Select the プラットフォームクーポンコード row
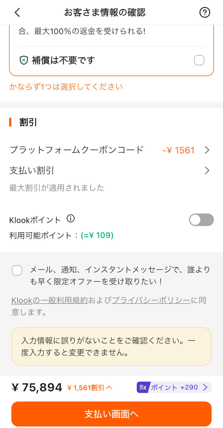This screenshot has height=428, width=223. click(x=77, y=150)
